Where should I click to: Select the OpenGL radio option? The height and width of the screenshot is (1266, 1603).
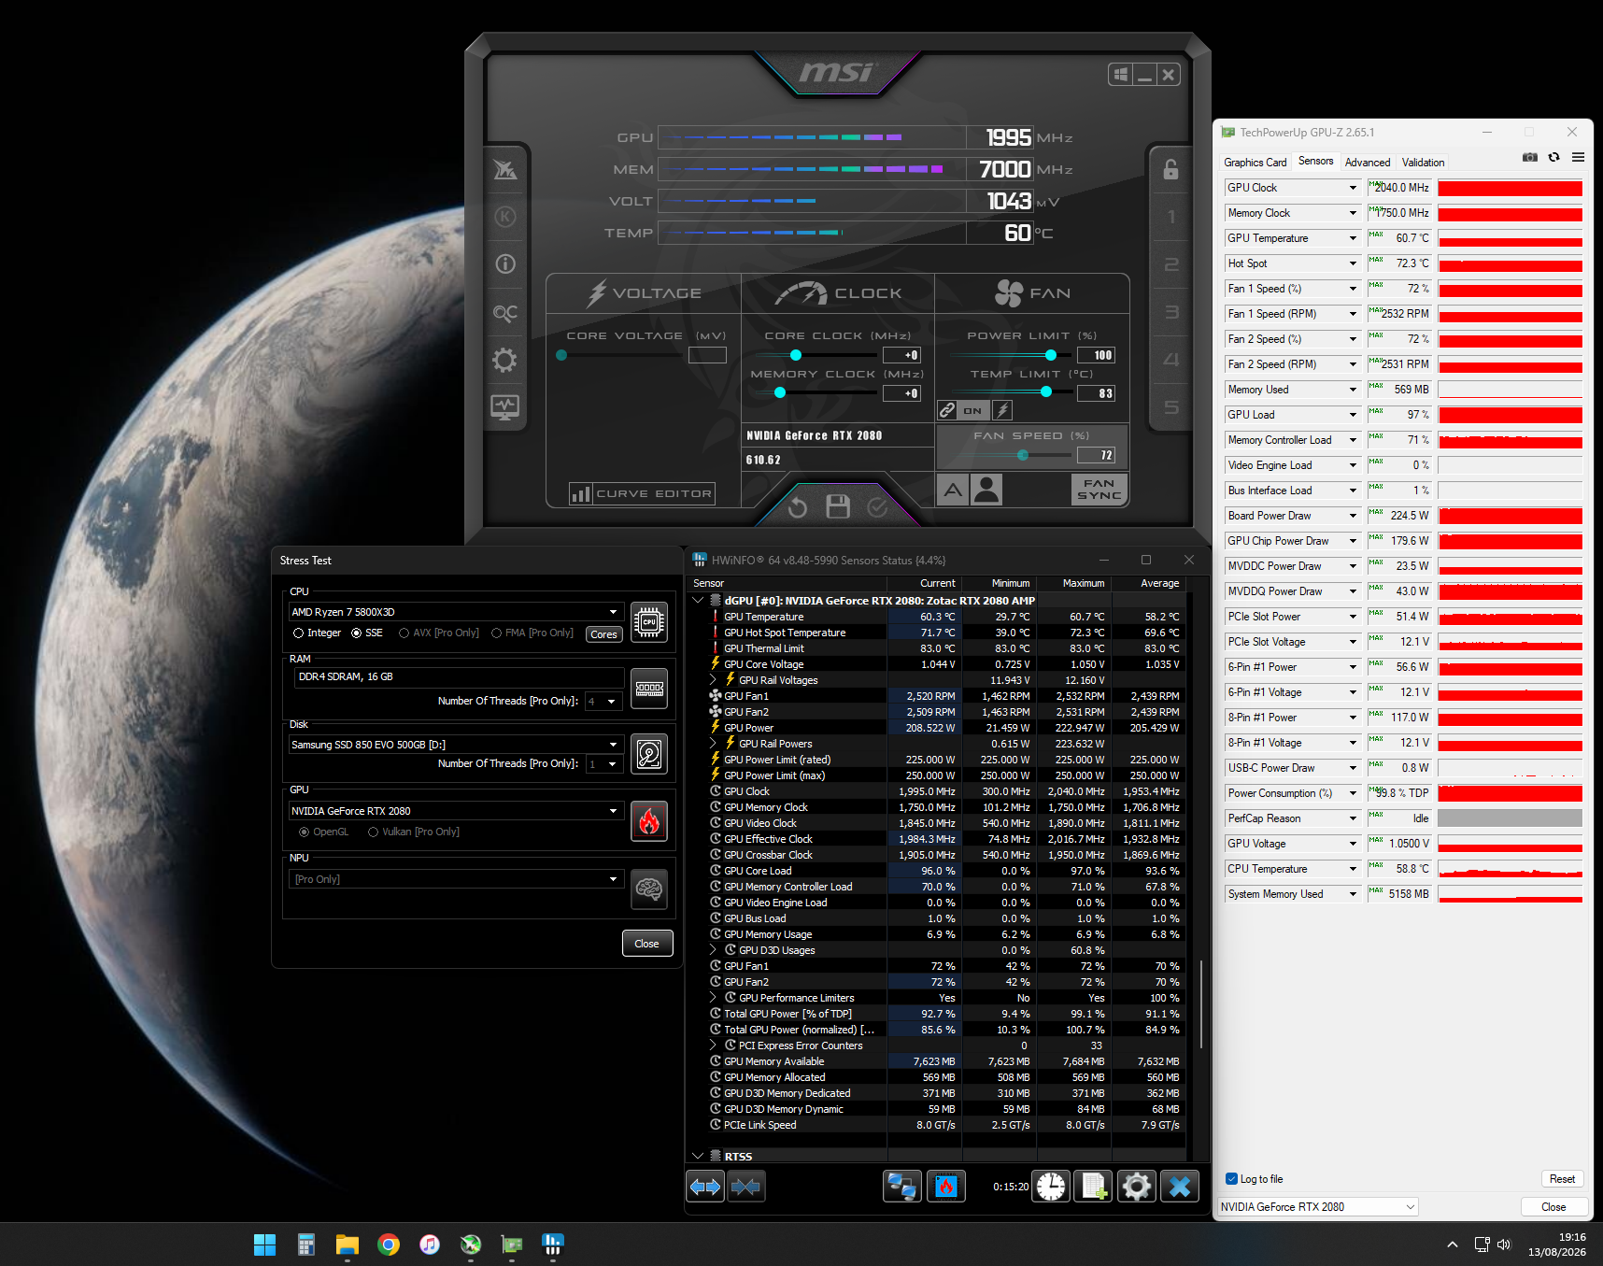pos(323,832)
